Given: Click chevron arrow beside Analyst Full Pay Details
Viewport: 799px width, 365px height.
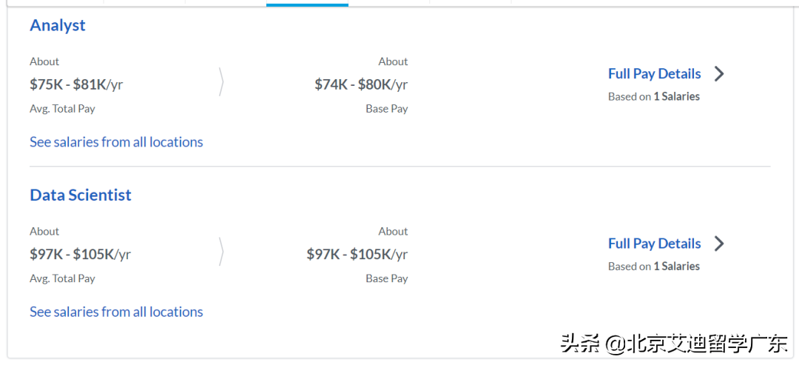Looking at the screenshot, I should click(719, 73).
